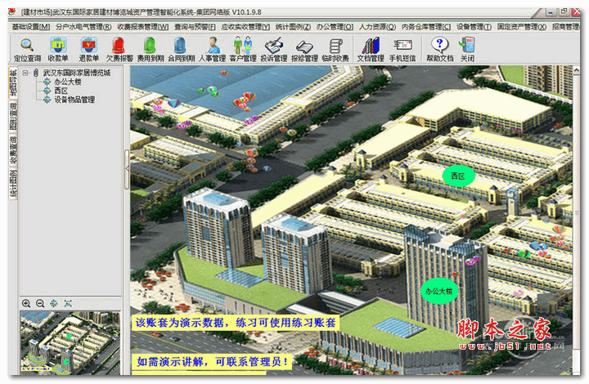Select the top vertical tab in the left sidebar

click(x=13, y=83)
